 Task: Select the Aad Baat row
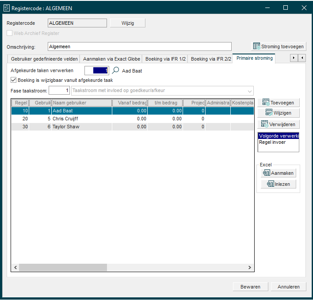(133, 111)
